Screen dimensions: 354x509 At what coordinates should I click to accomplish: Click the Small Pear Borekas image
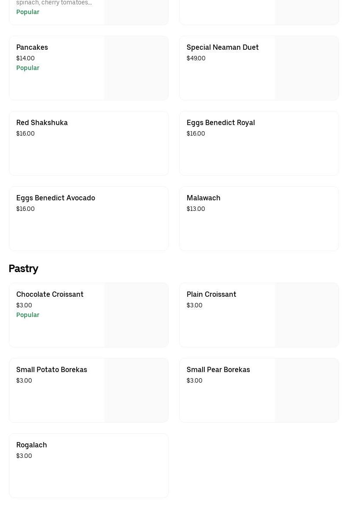coord(306,391)
